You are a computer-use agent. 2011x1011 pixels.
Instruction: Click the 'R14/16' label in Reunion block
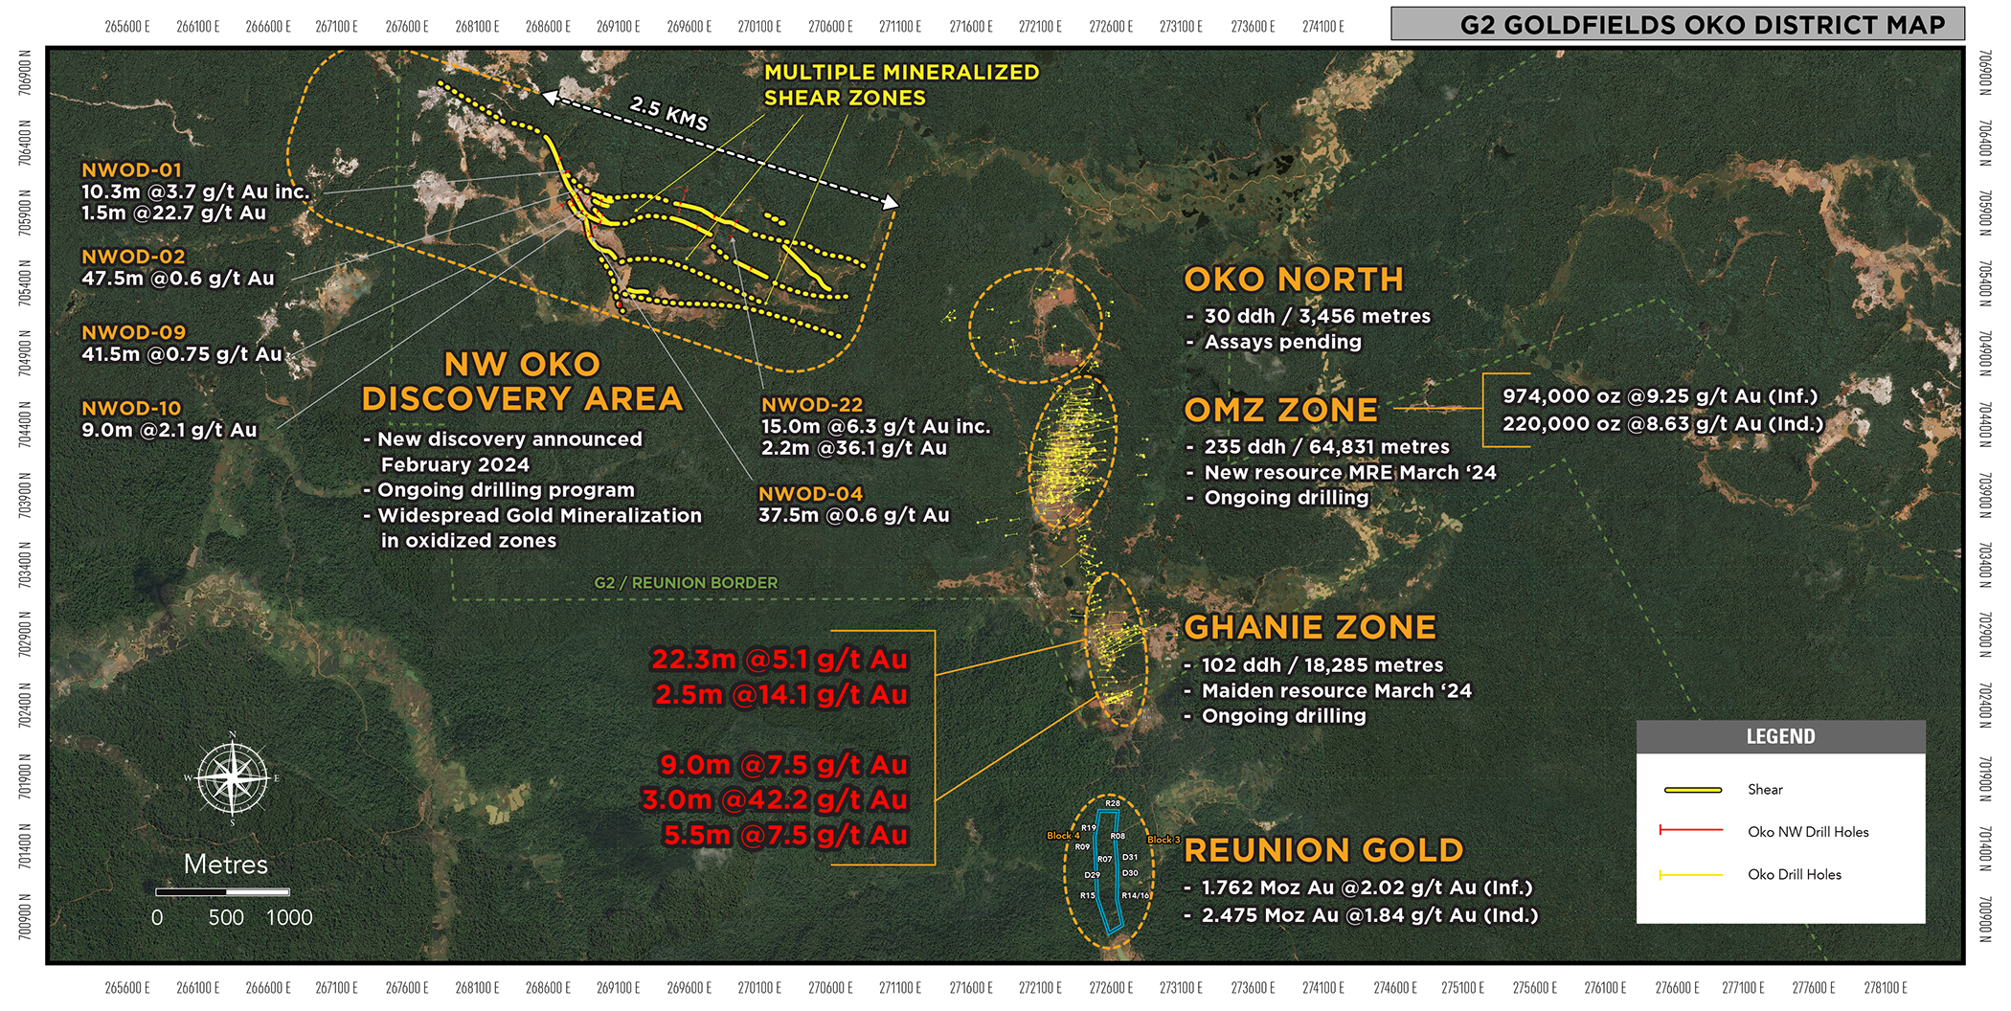pos(1136,896)
